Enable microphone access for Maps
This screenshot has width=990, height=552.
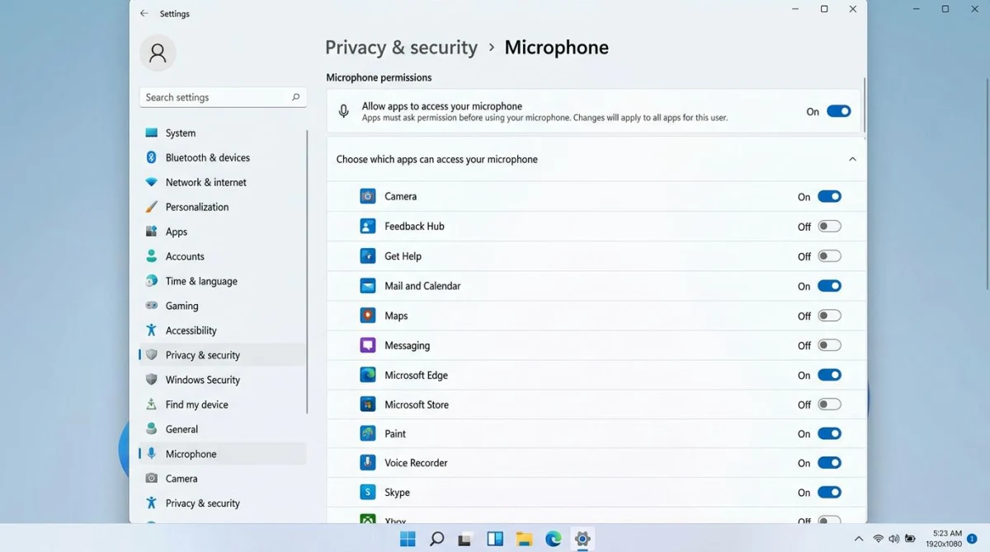coord(829,316)
